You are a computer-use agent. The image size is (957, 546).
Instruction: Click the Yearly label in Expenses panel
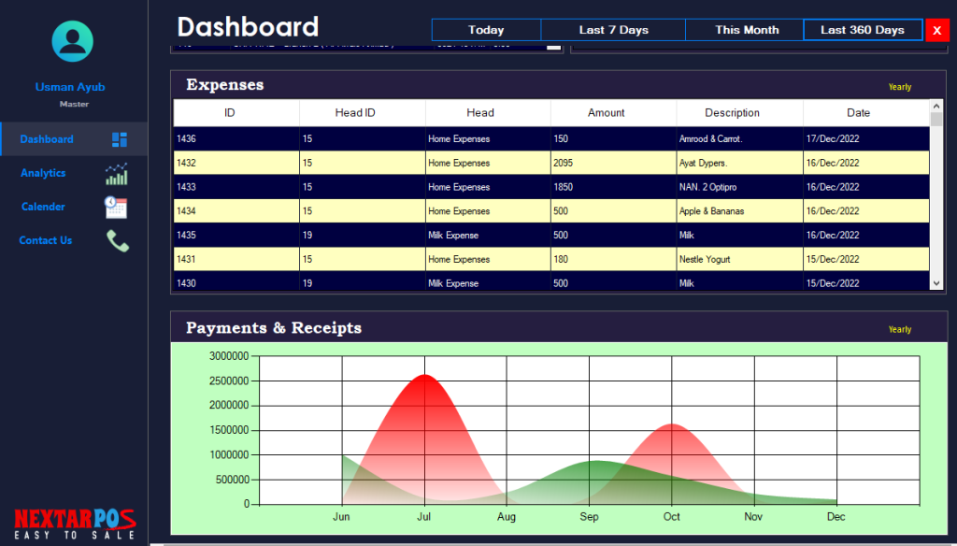(x=900, y=87)
